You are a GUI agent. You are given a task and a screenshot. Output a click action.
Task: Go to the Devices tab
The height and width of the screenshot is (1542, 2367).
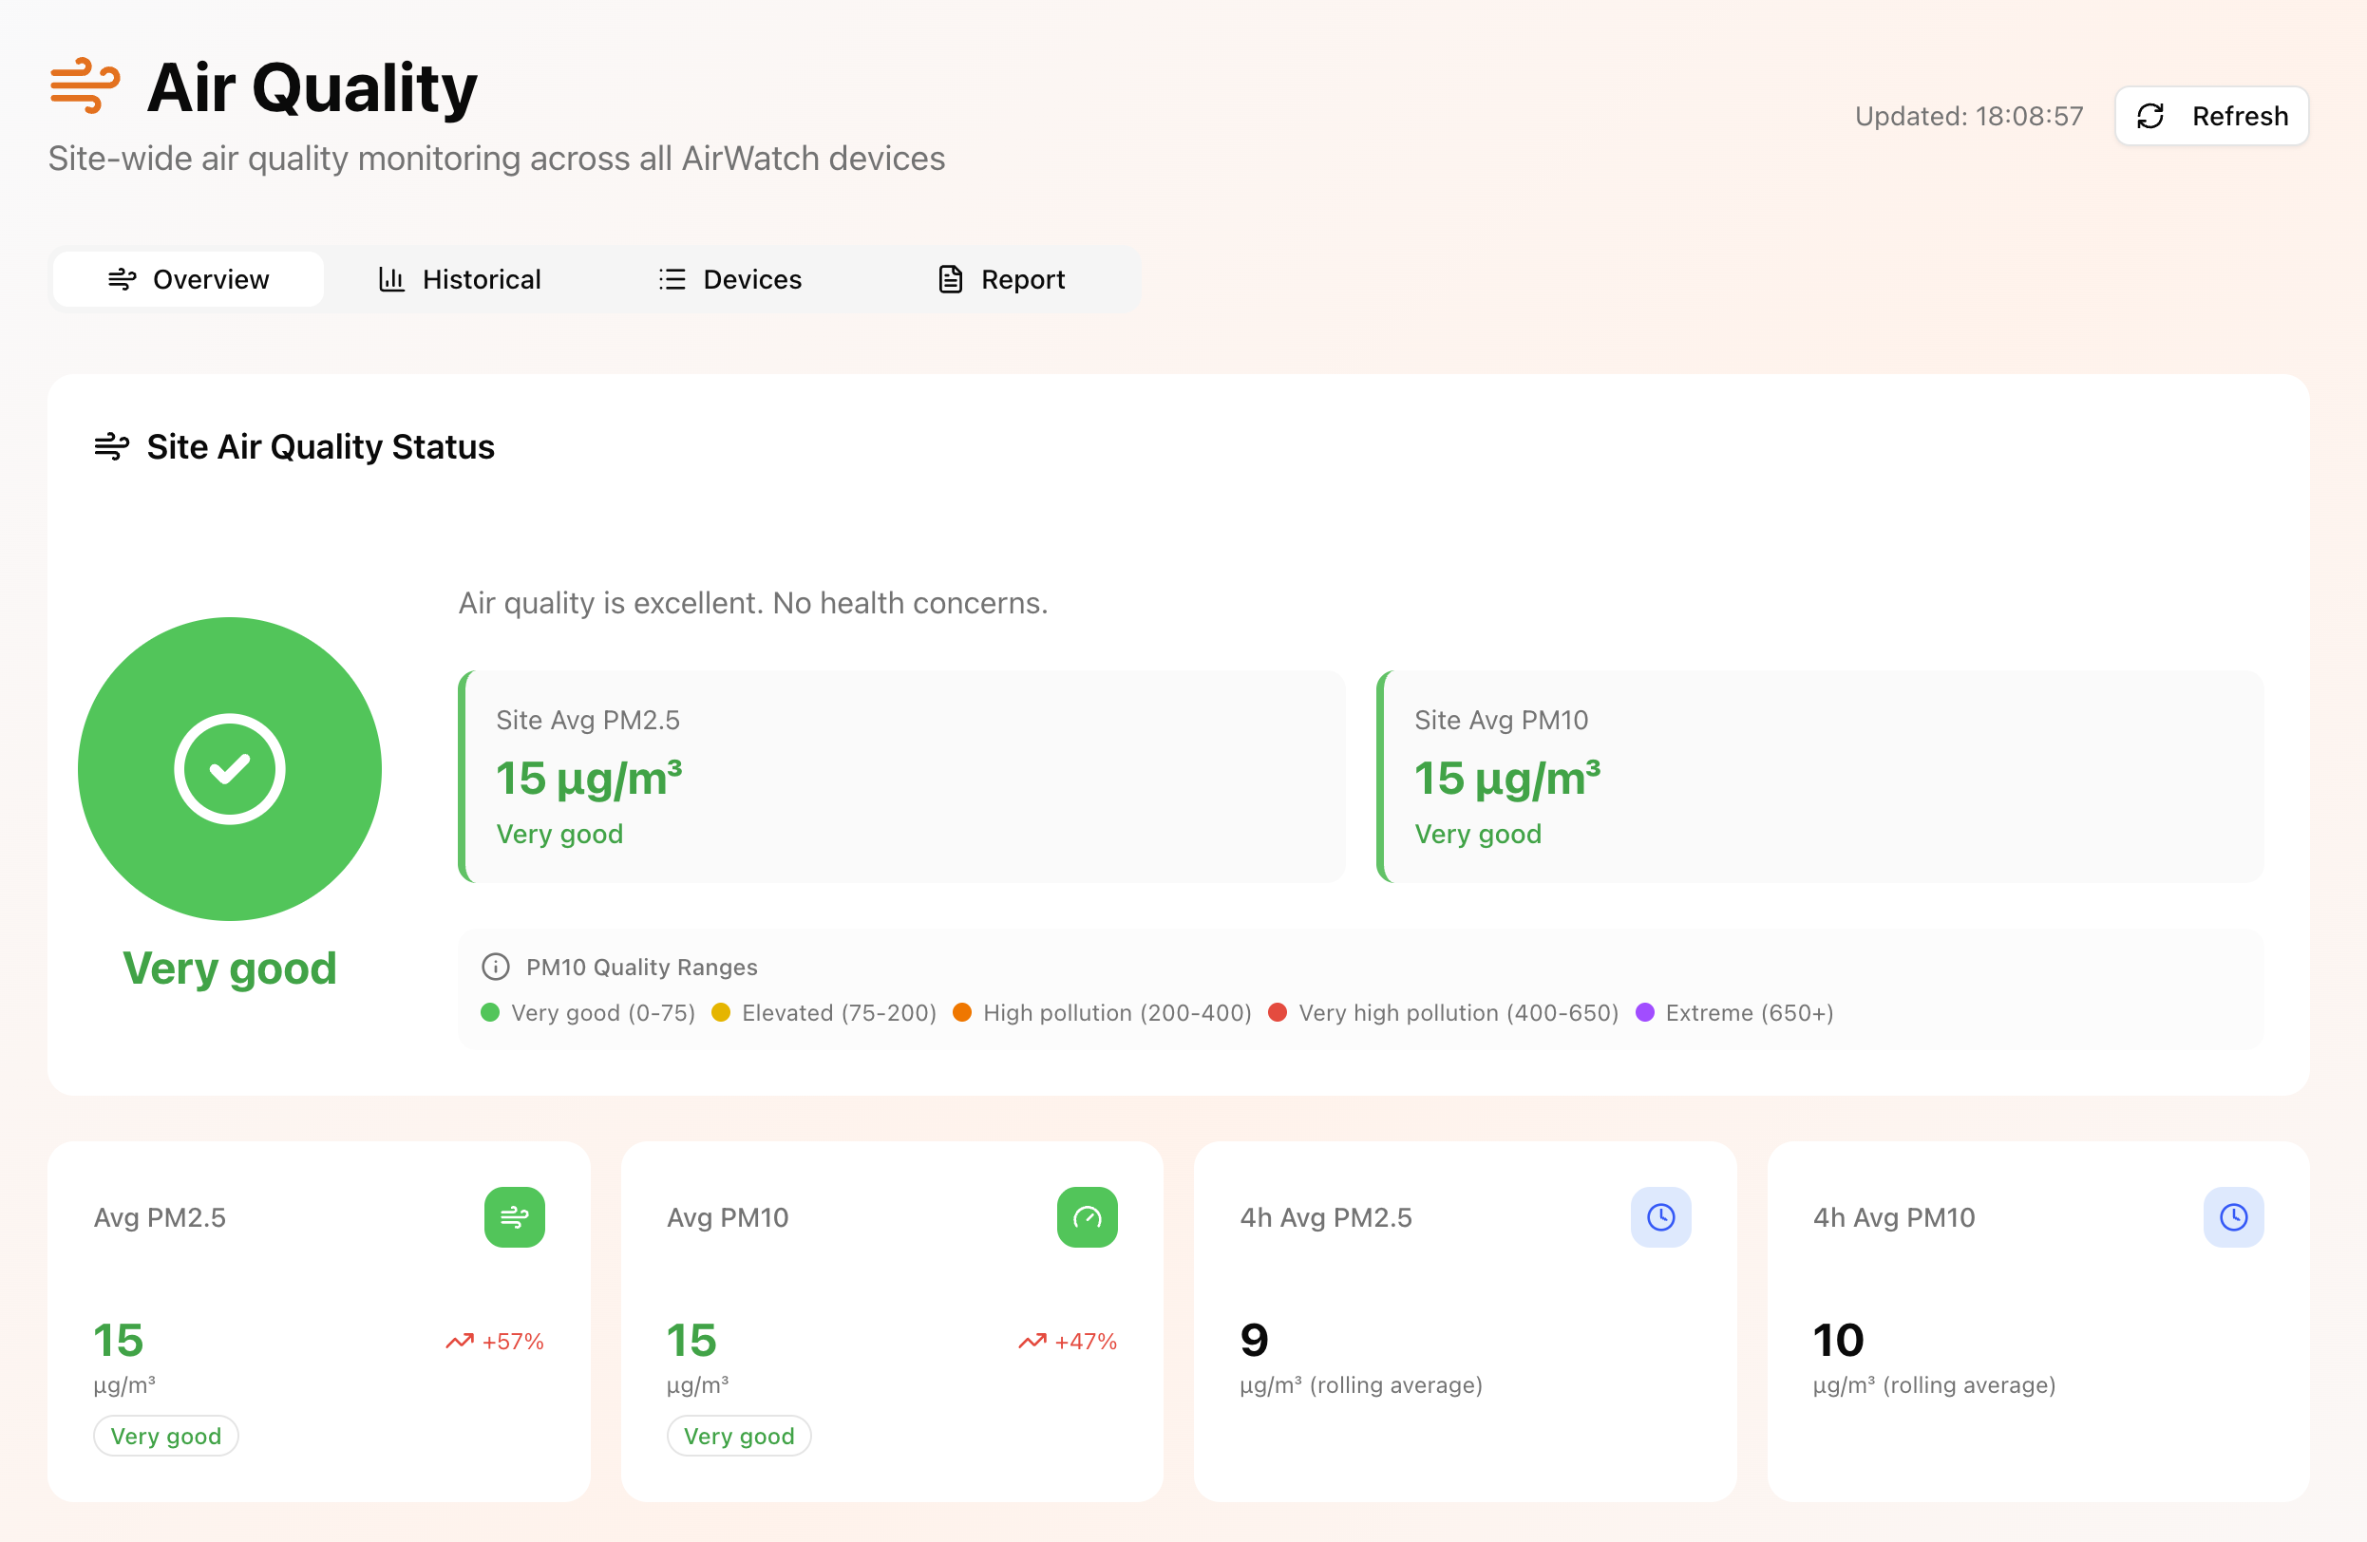(x=730, y=279)
